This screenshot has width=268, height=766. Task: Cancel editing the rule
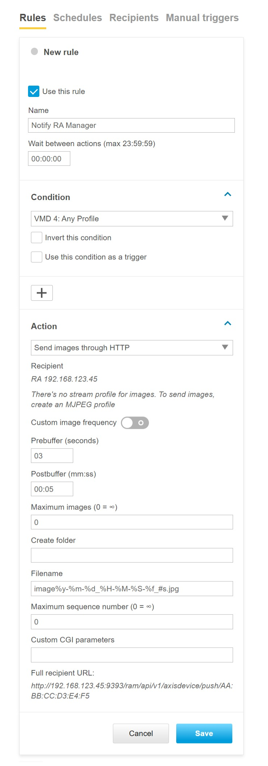pyautogui.click(x=141, y=733)
